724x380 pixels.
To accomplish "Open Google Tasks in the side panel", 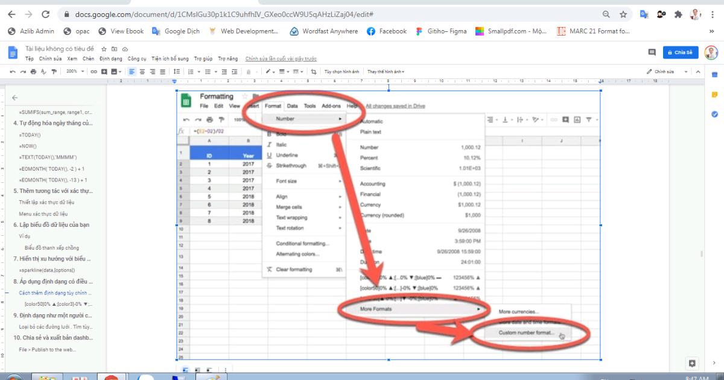I will point(715,114).
